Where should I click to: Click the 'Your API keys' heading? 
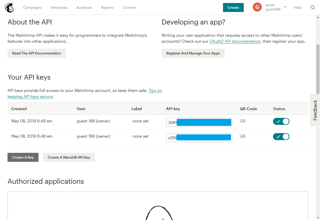click(29, 77)
